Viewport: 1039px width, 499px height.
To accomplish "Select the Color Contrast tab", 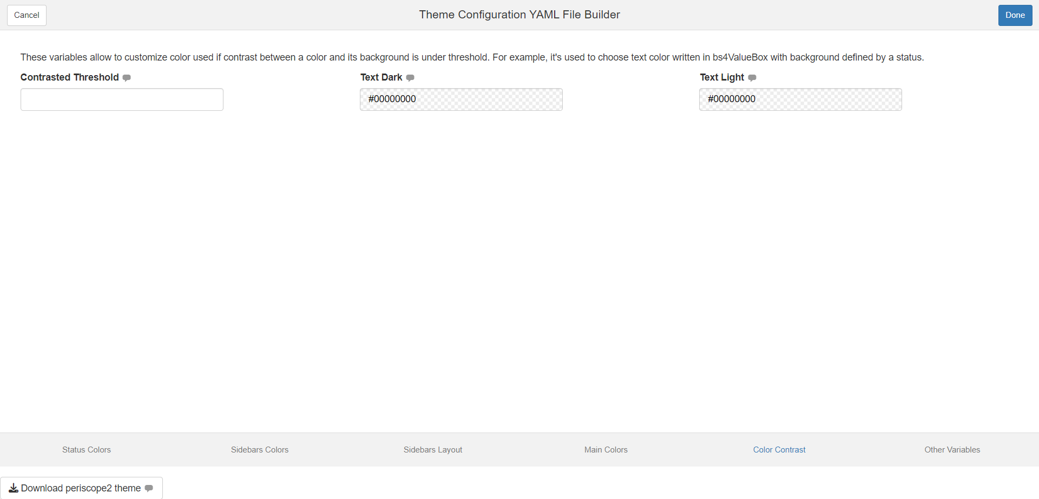I will pyautogui.click(x=779, y=450).
